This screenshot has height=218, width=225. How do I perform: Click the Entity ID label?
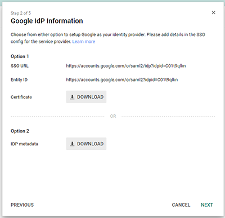pyautogui.click(x=19, y=80)
